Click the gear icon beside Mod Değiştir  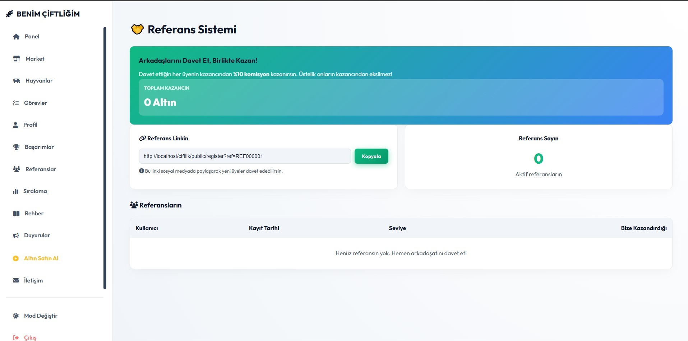pos(16,316)
